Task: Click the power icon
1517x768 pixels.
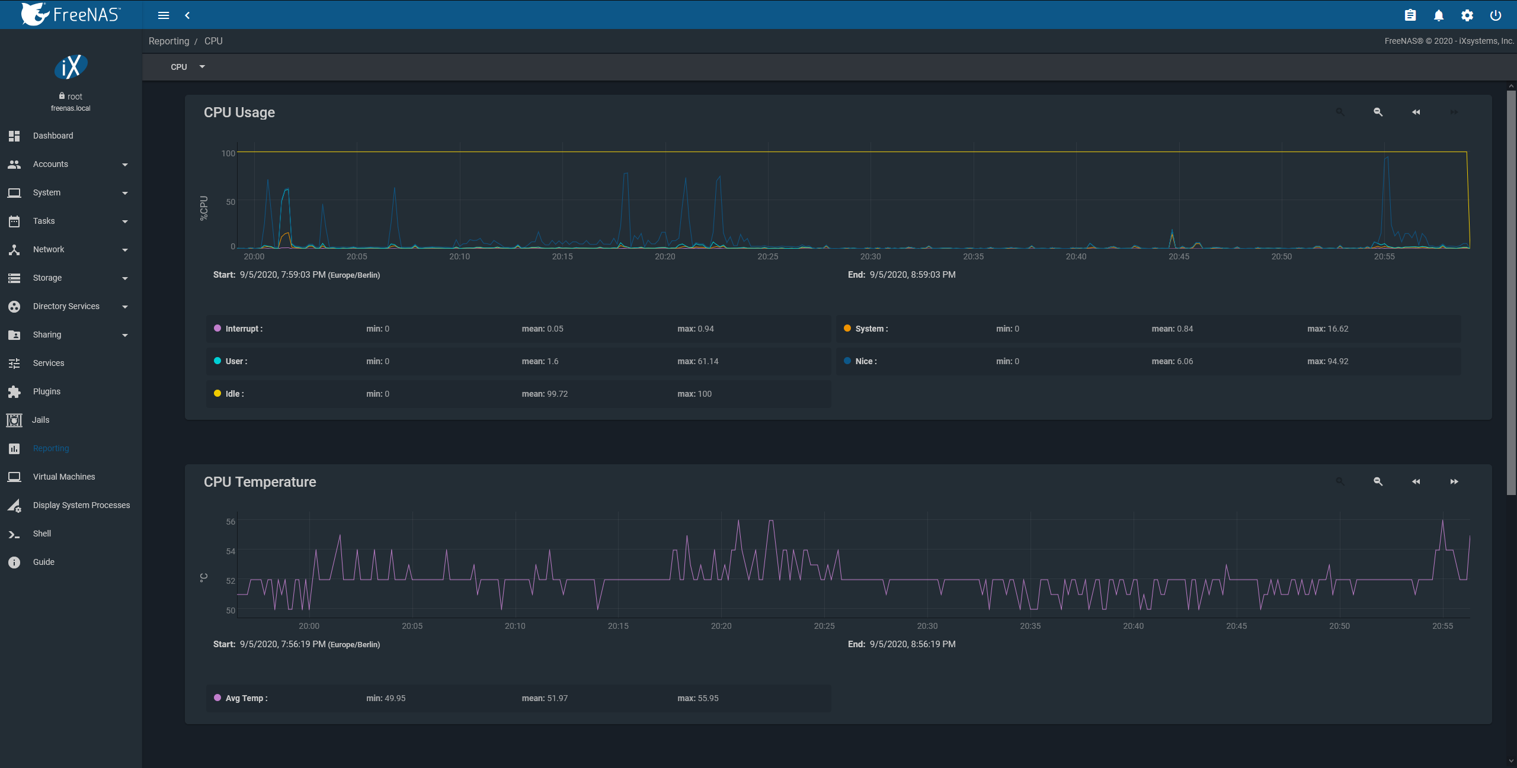Action: (x=1496, y=15)
